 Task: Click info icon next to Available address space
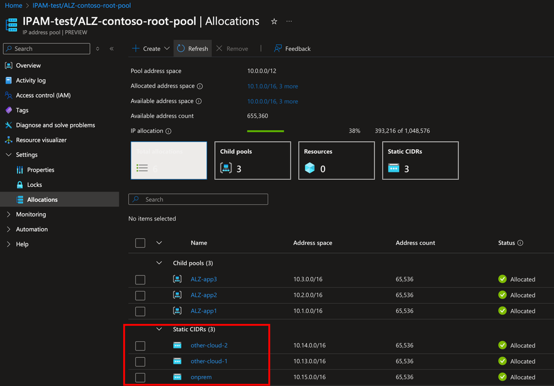(199, 101)
